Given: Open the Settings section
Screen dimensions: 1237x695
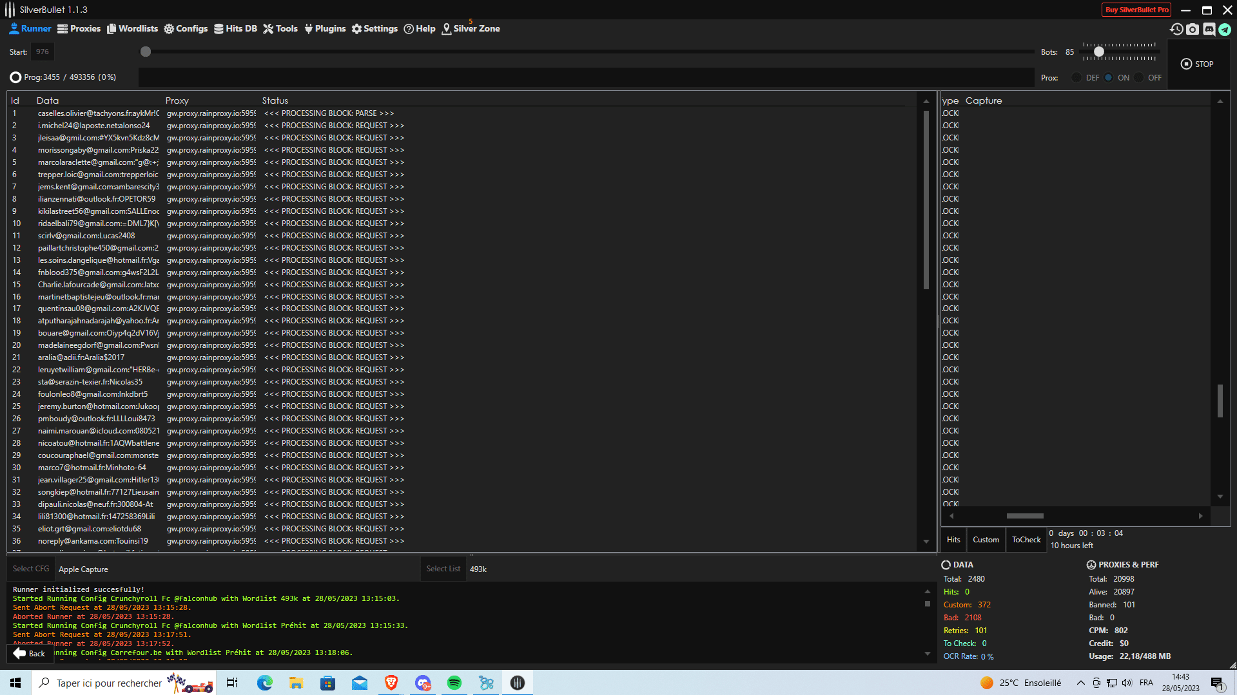Looking at the screenshot, I should pyautogui.click(x=375, y=29).
